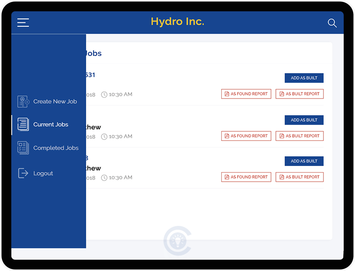The height and width of the screenshot is (271, 355).
Task: Click clock icon in first job row
Action: (104, 95)
